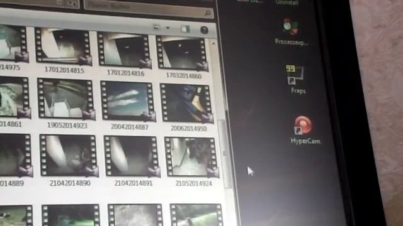The image size is (403, 226).
Task: Expand the view options dropdown arrow
Action: coord(168,28)
